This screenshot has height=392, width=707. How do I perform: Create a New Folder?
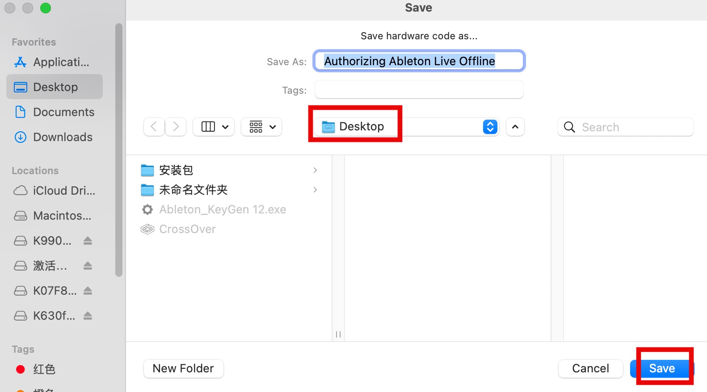coord(183,368)
